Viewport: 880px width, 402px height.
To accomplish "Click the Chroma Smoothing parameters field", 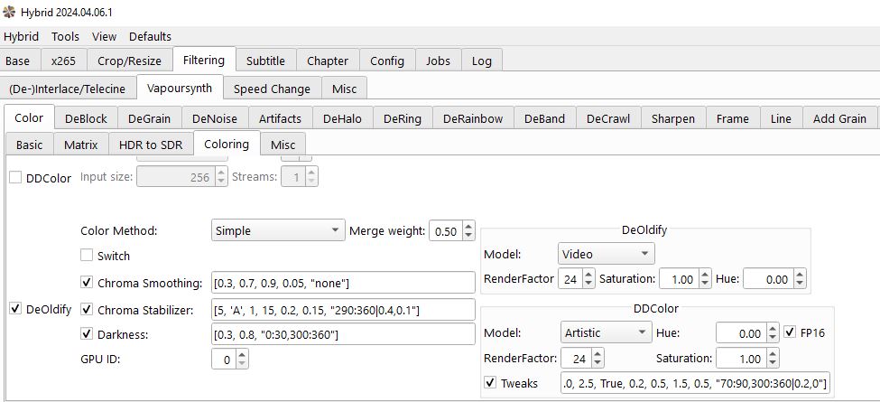I will 342,283.
